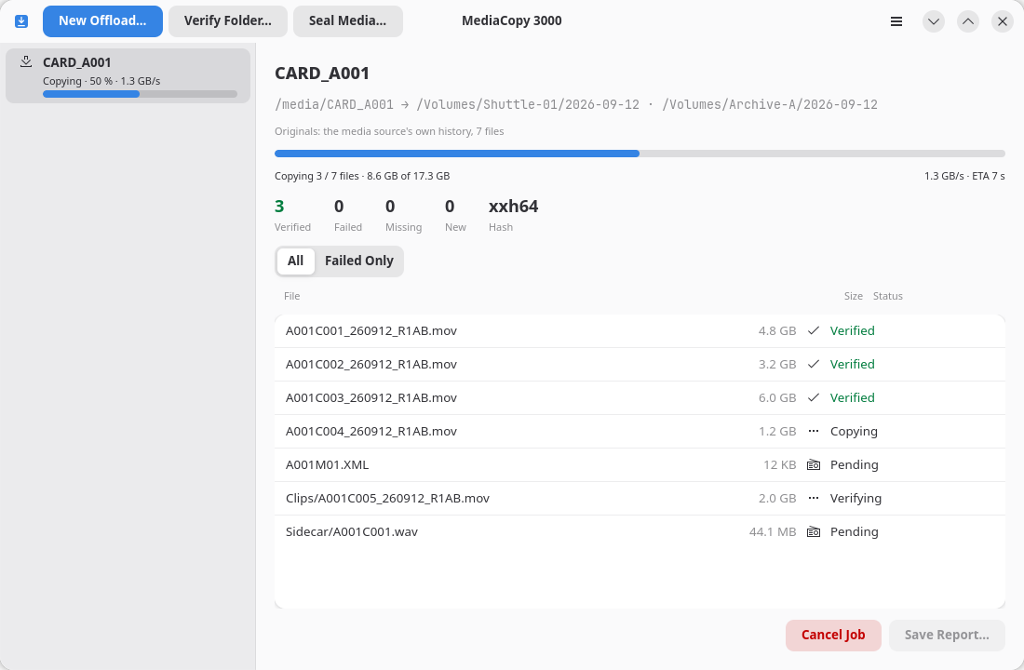Click the ellipsis icon beside Verifying status
Screen dimensions: 1024x670
[x=813, y=498]
